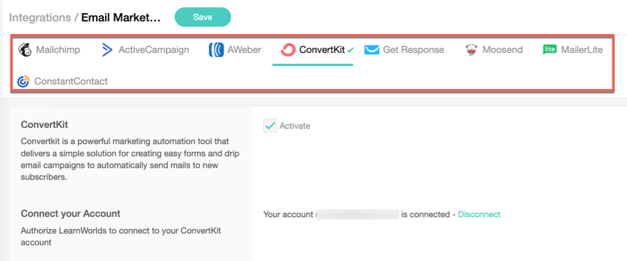Viewport: 627px width, 261px height.
Task: Open the Mailchimp tab label
Action: (x=58, y=50)
